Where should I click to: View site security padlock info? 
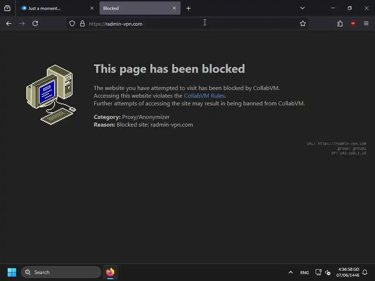click(82, 23)
